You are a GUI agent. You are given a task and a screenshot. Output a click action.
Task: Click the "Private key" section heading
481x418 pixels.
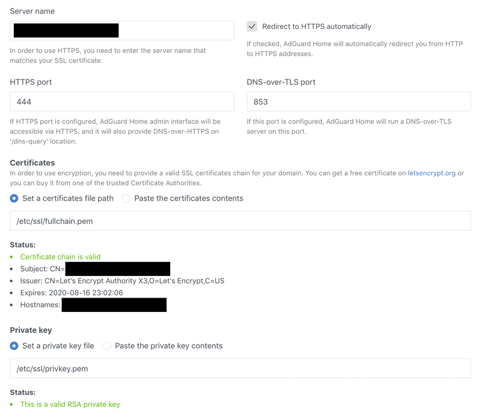point(31,330)
